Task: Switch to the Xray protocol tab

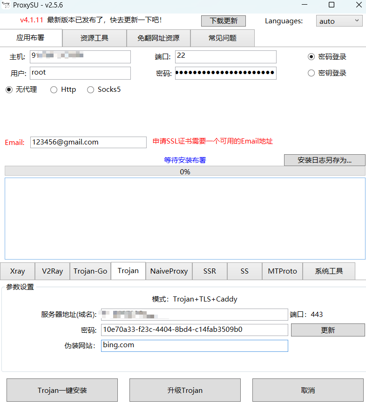Action: point(18,271)
